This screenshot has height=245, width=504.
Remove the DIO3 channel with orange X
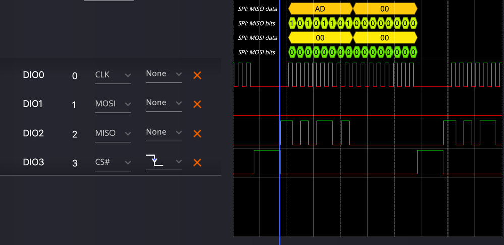(x=197, y=163)
